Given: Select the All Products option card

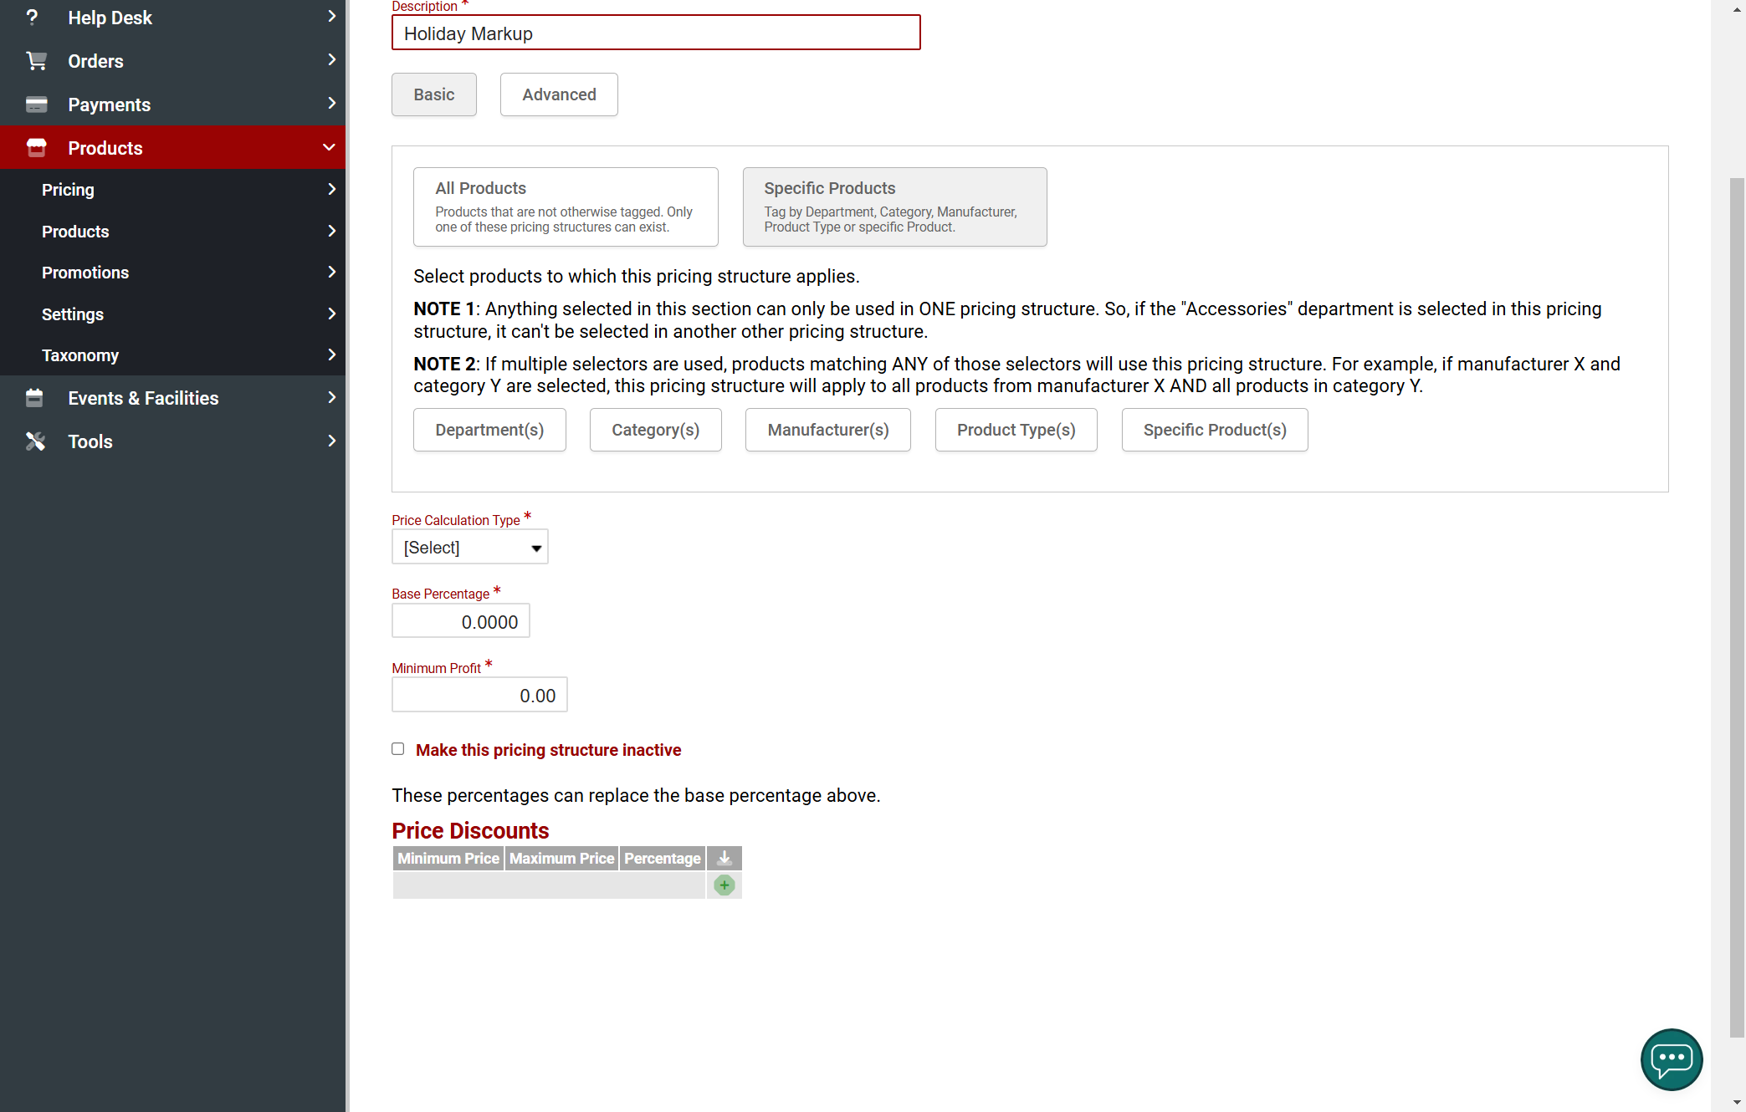Looking at the screenshot, I should pyautogui.click(x=566, y=207).
